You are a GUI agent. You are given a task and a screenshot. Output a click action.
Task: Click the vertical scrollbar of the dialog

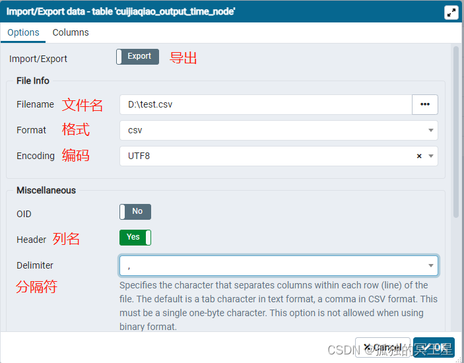tap(455, 132)
